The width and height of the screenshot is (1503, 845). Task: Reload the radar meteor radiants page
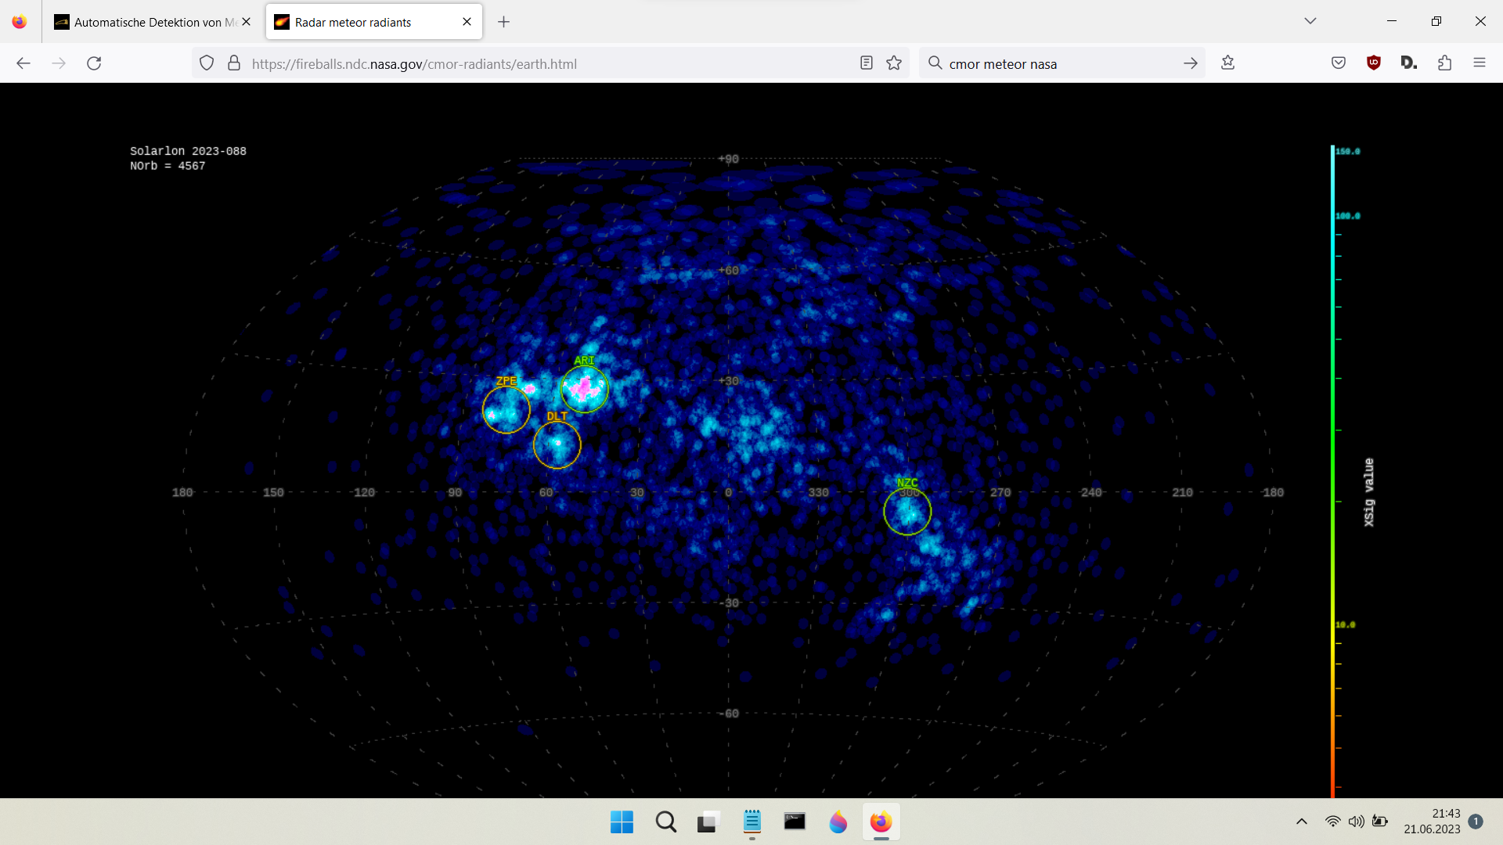click(x=94, y=63)
